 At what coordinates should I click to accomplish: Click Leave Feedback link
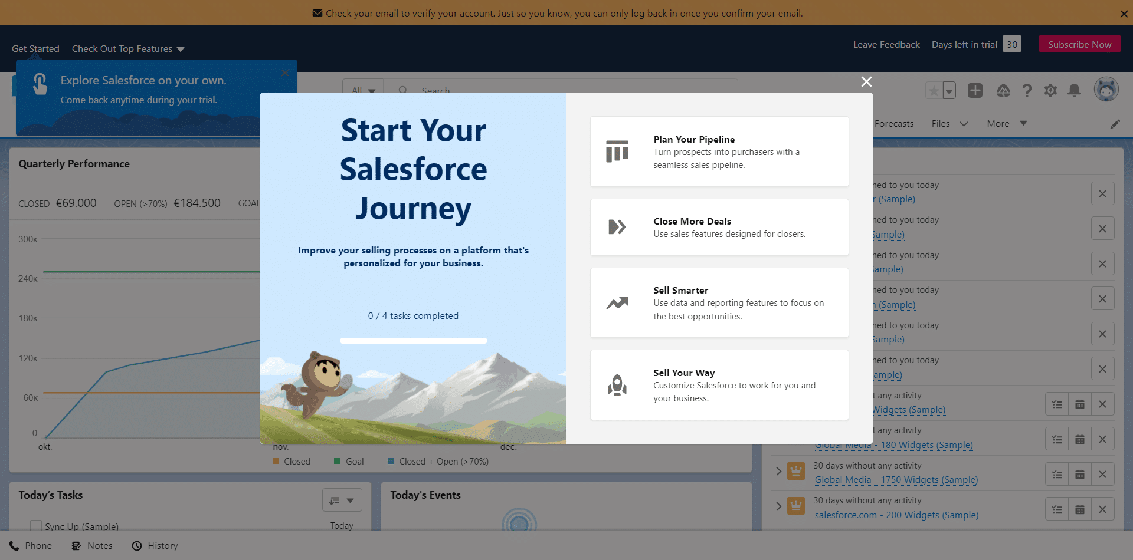point(886,44)
